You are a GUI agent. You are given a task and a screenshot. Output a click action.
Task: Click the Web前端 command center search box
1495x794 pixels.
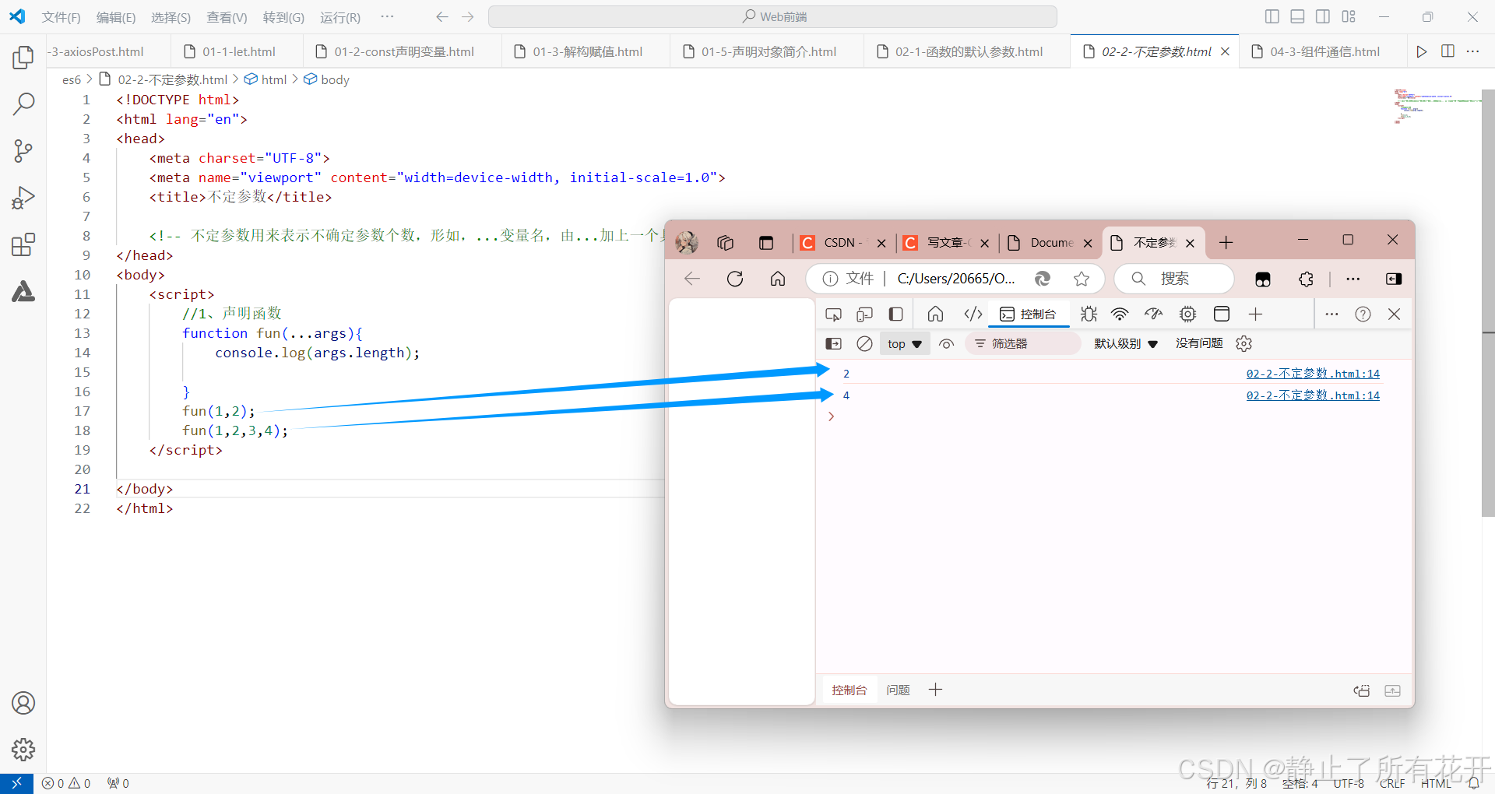[772, 16]
